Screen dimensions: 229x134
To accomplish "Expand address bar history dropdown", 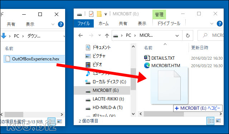I will tap(177, 35).
